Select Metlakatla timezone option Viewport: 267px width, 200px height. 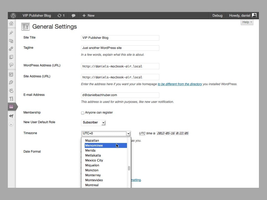coord(106,155)
